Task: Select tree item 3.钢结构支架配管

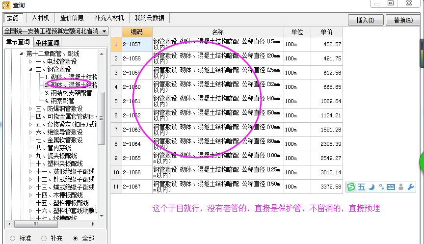Action: (x=68, y=93)
